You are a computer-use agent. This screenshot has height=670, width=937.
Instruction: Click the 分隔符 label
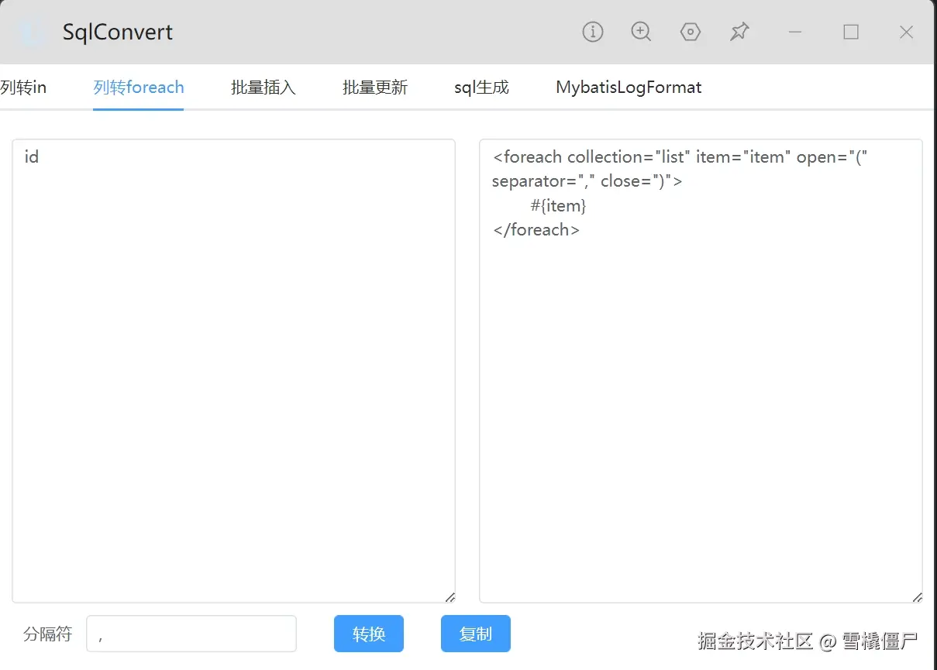click(47, 634)
